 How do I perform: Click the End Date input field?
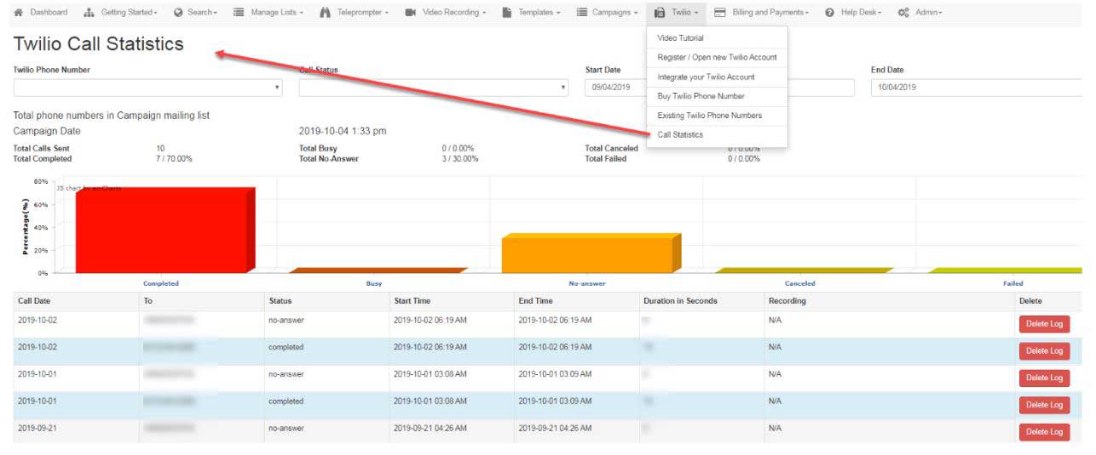tap(975, 88)
